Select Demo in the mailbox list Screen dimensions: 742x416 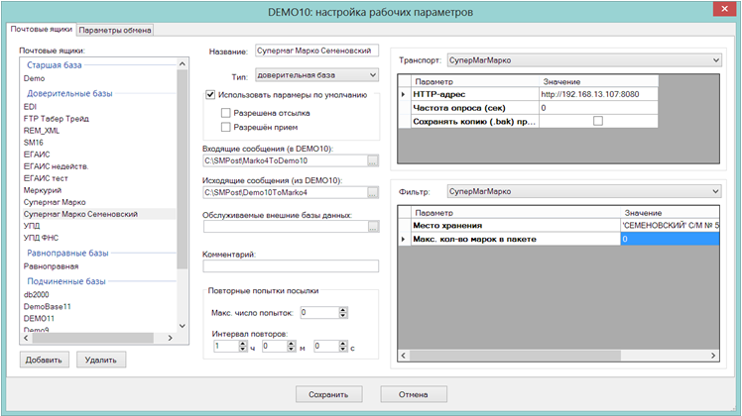pyautogui.click(x=34, y=78)
